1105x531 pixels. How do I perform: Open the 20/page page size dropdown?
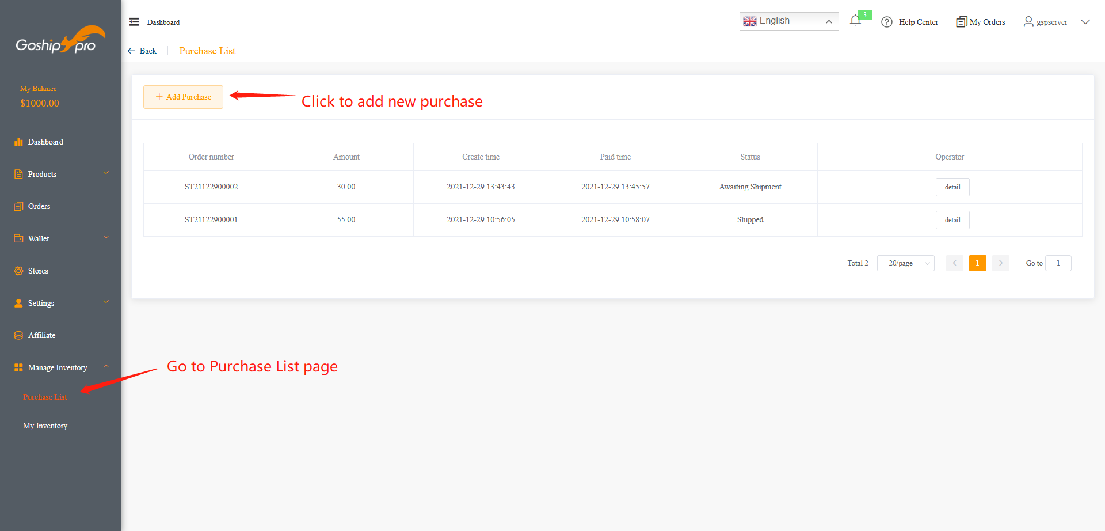905,263
